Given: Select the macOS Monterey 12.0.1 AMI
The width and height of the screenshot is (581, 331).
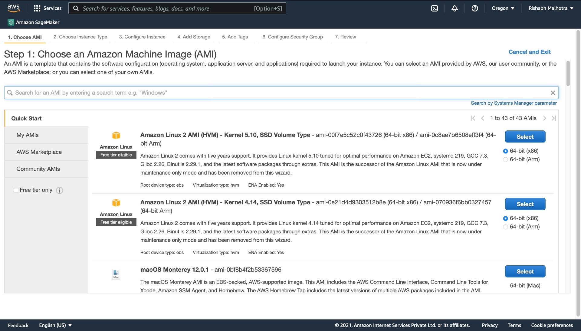Looking at the screenshot, I should 525,272.
